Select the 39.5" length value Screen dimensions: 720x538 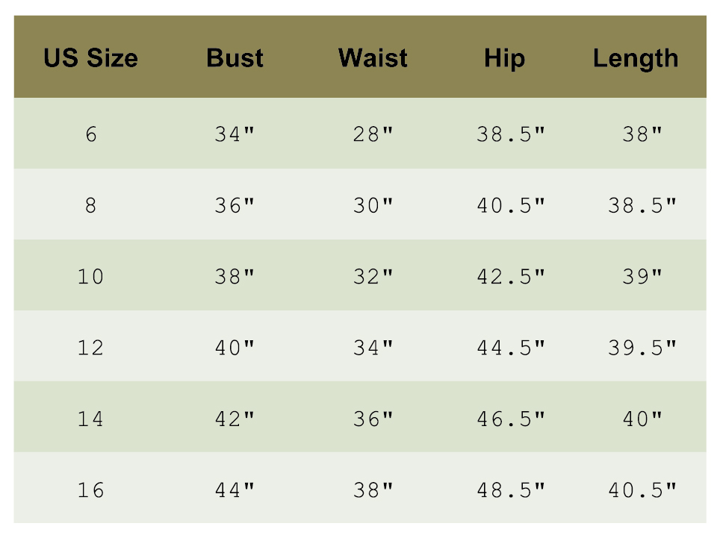click(x=642, y=348)
